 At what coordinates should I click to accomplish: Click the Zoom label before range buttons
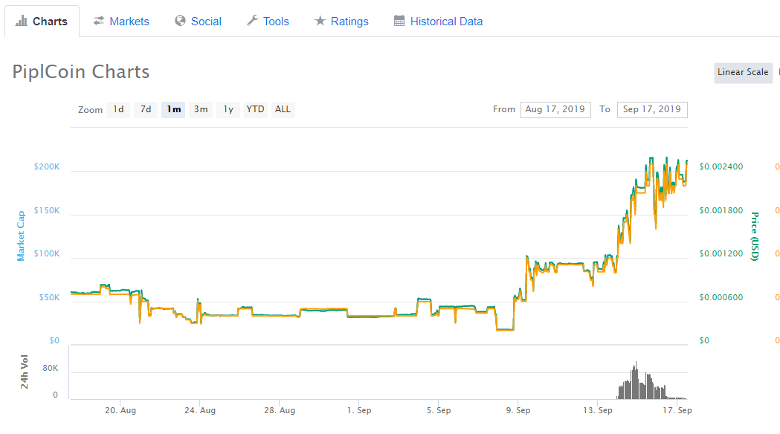click(x=90, y=110)
